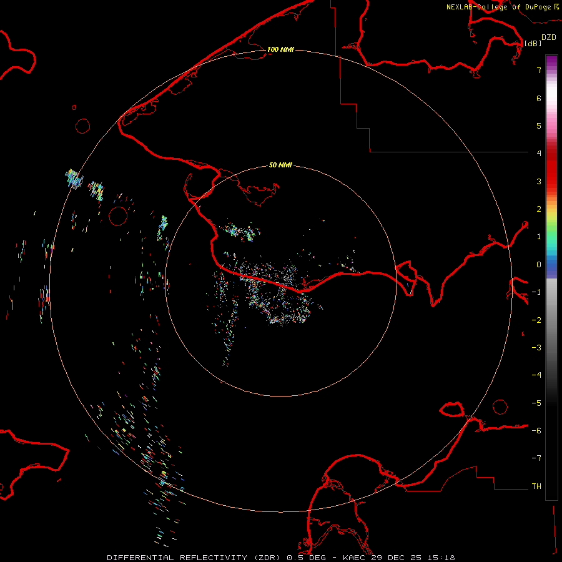Click the DZD product label
562x562 pixels.
coord(549,37)
